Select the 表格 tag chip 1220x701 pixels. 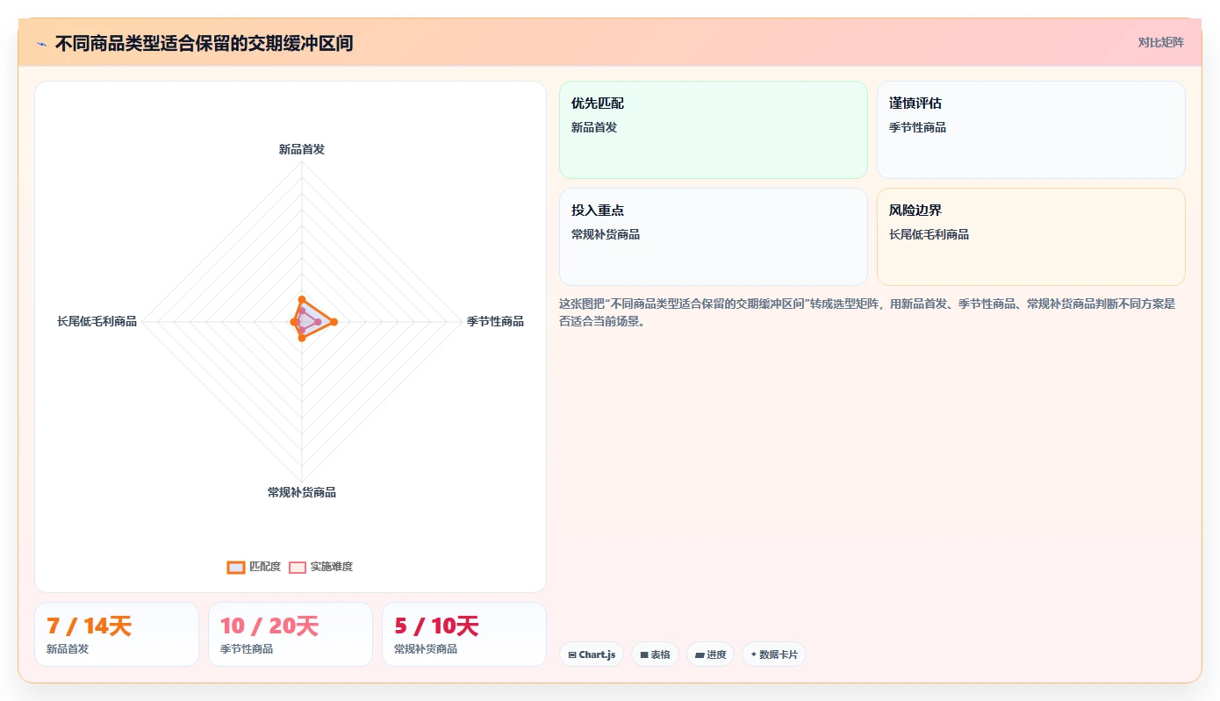[x=655, y=655]
